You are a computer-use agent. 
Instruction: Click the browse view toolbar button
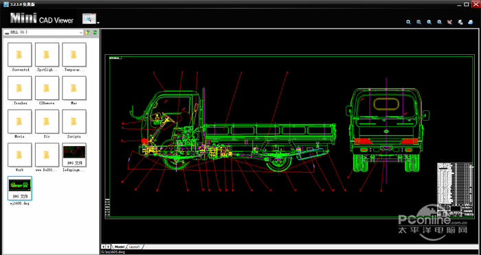89,19
